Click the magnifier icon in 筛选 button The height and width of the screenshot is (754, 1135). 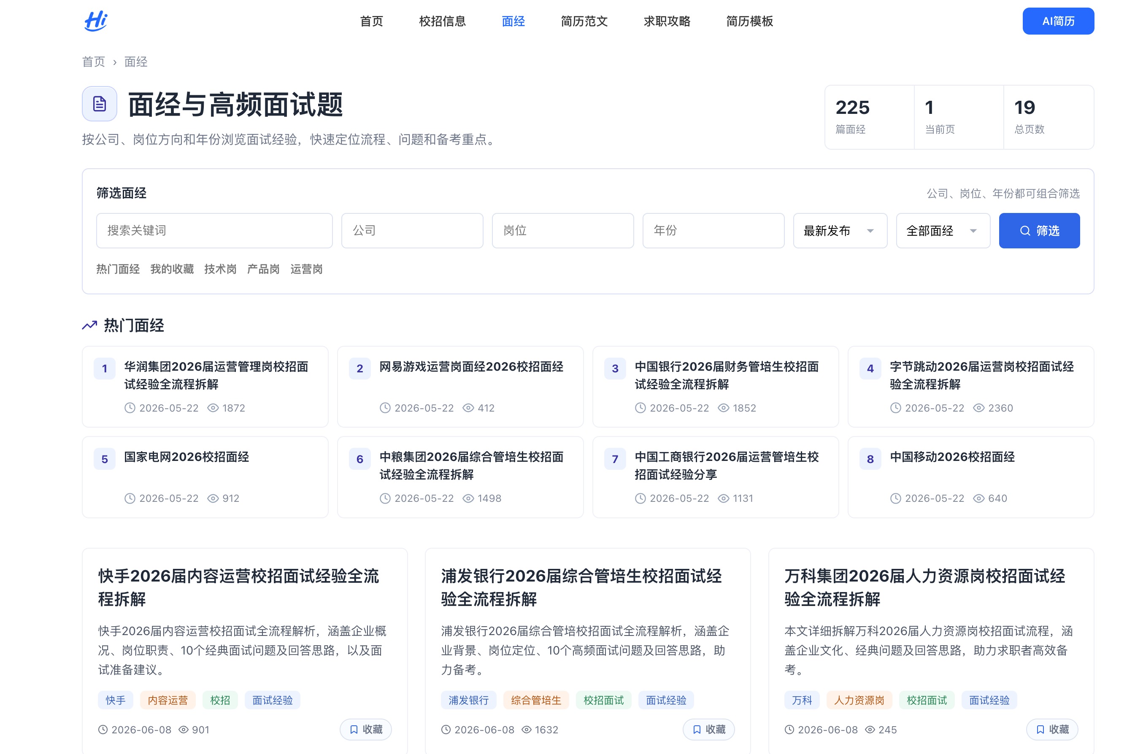(1025, 231)
